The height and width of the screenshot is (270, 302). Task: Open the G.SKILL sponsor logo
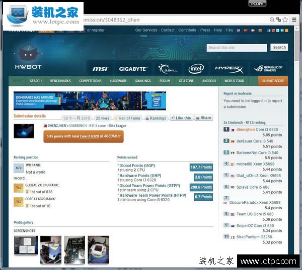[168, 69]
